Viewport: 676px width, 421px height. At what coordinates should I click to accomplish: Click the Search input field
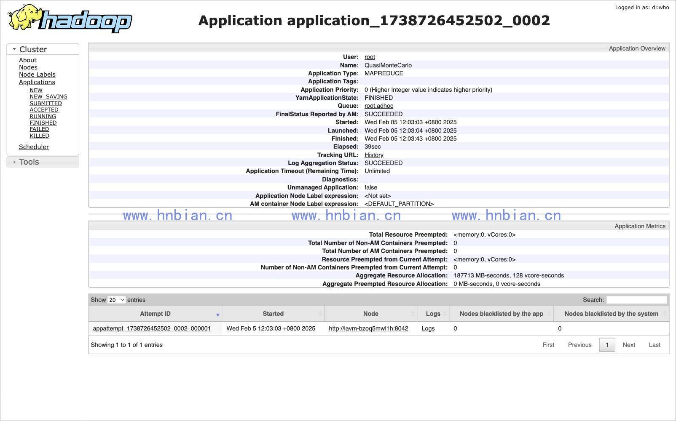637,300
